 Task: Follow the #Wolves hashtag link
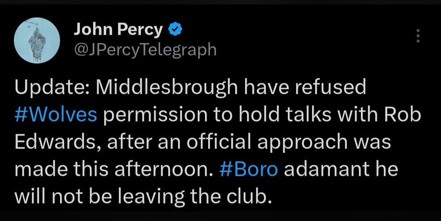tap(56, 115)
